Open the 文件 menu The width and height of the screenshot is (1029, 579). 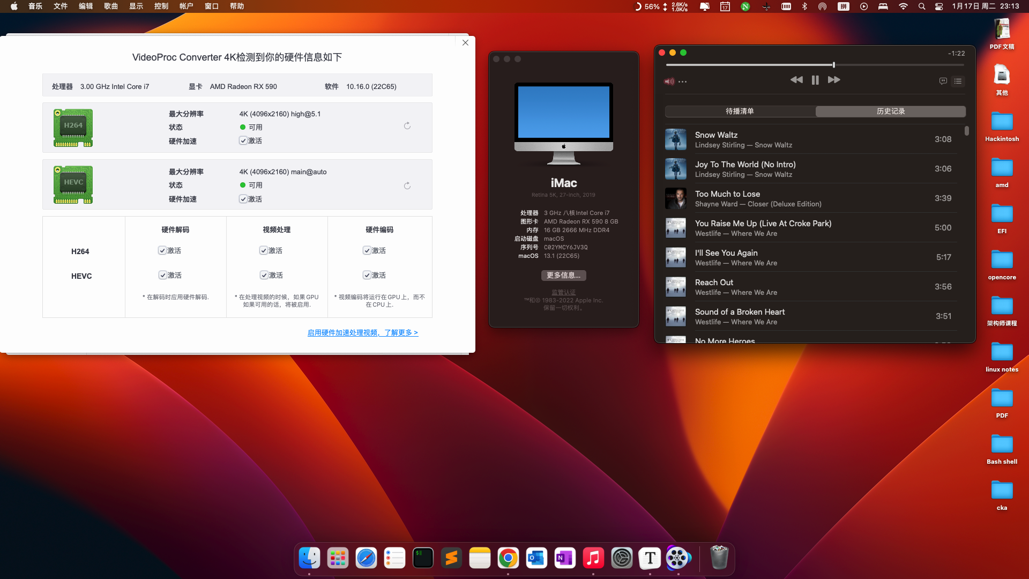(x=61, y=6)
